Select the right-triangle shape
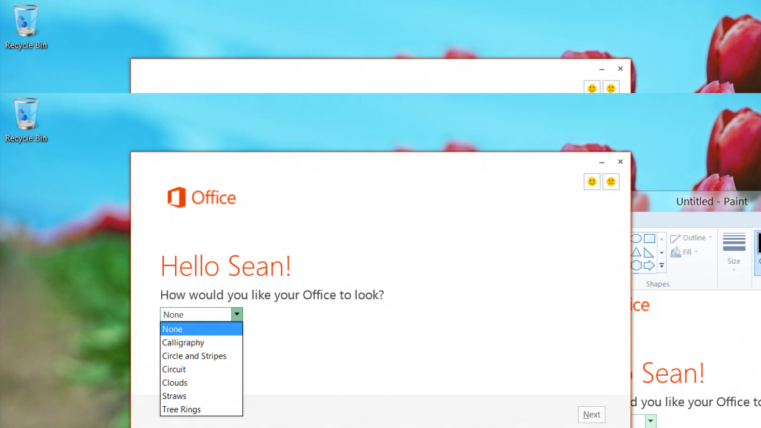The height and width of the screenshot is (428, 761). tap(649, 253)
